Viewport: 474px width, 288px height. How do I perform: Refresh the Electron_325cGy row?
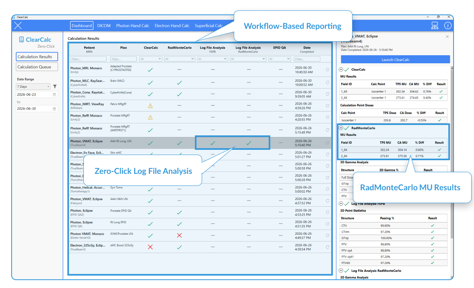pos(327,247)
